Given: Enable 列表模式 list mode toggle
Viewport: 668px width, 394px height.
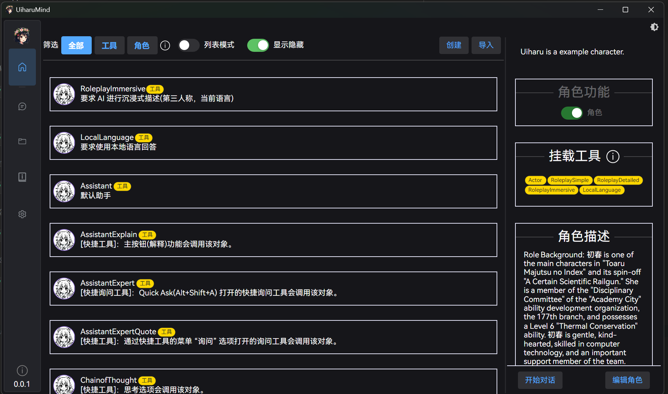Looking at the screenshot, I should click(x=188, y=45).
